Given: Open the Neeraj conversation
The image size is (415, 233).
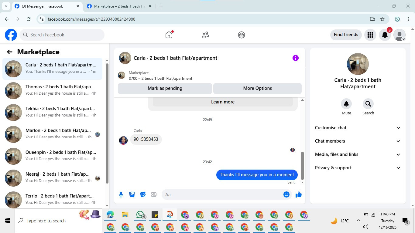Looking at the screenshot, I should 53,178.
